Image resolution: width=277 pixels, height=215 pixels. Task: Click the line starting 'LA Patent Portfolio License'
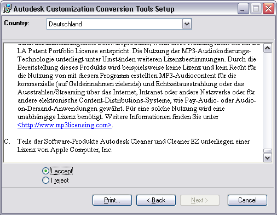pyautogui.click(x=134, y=51)
